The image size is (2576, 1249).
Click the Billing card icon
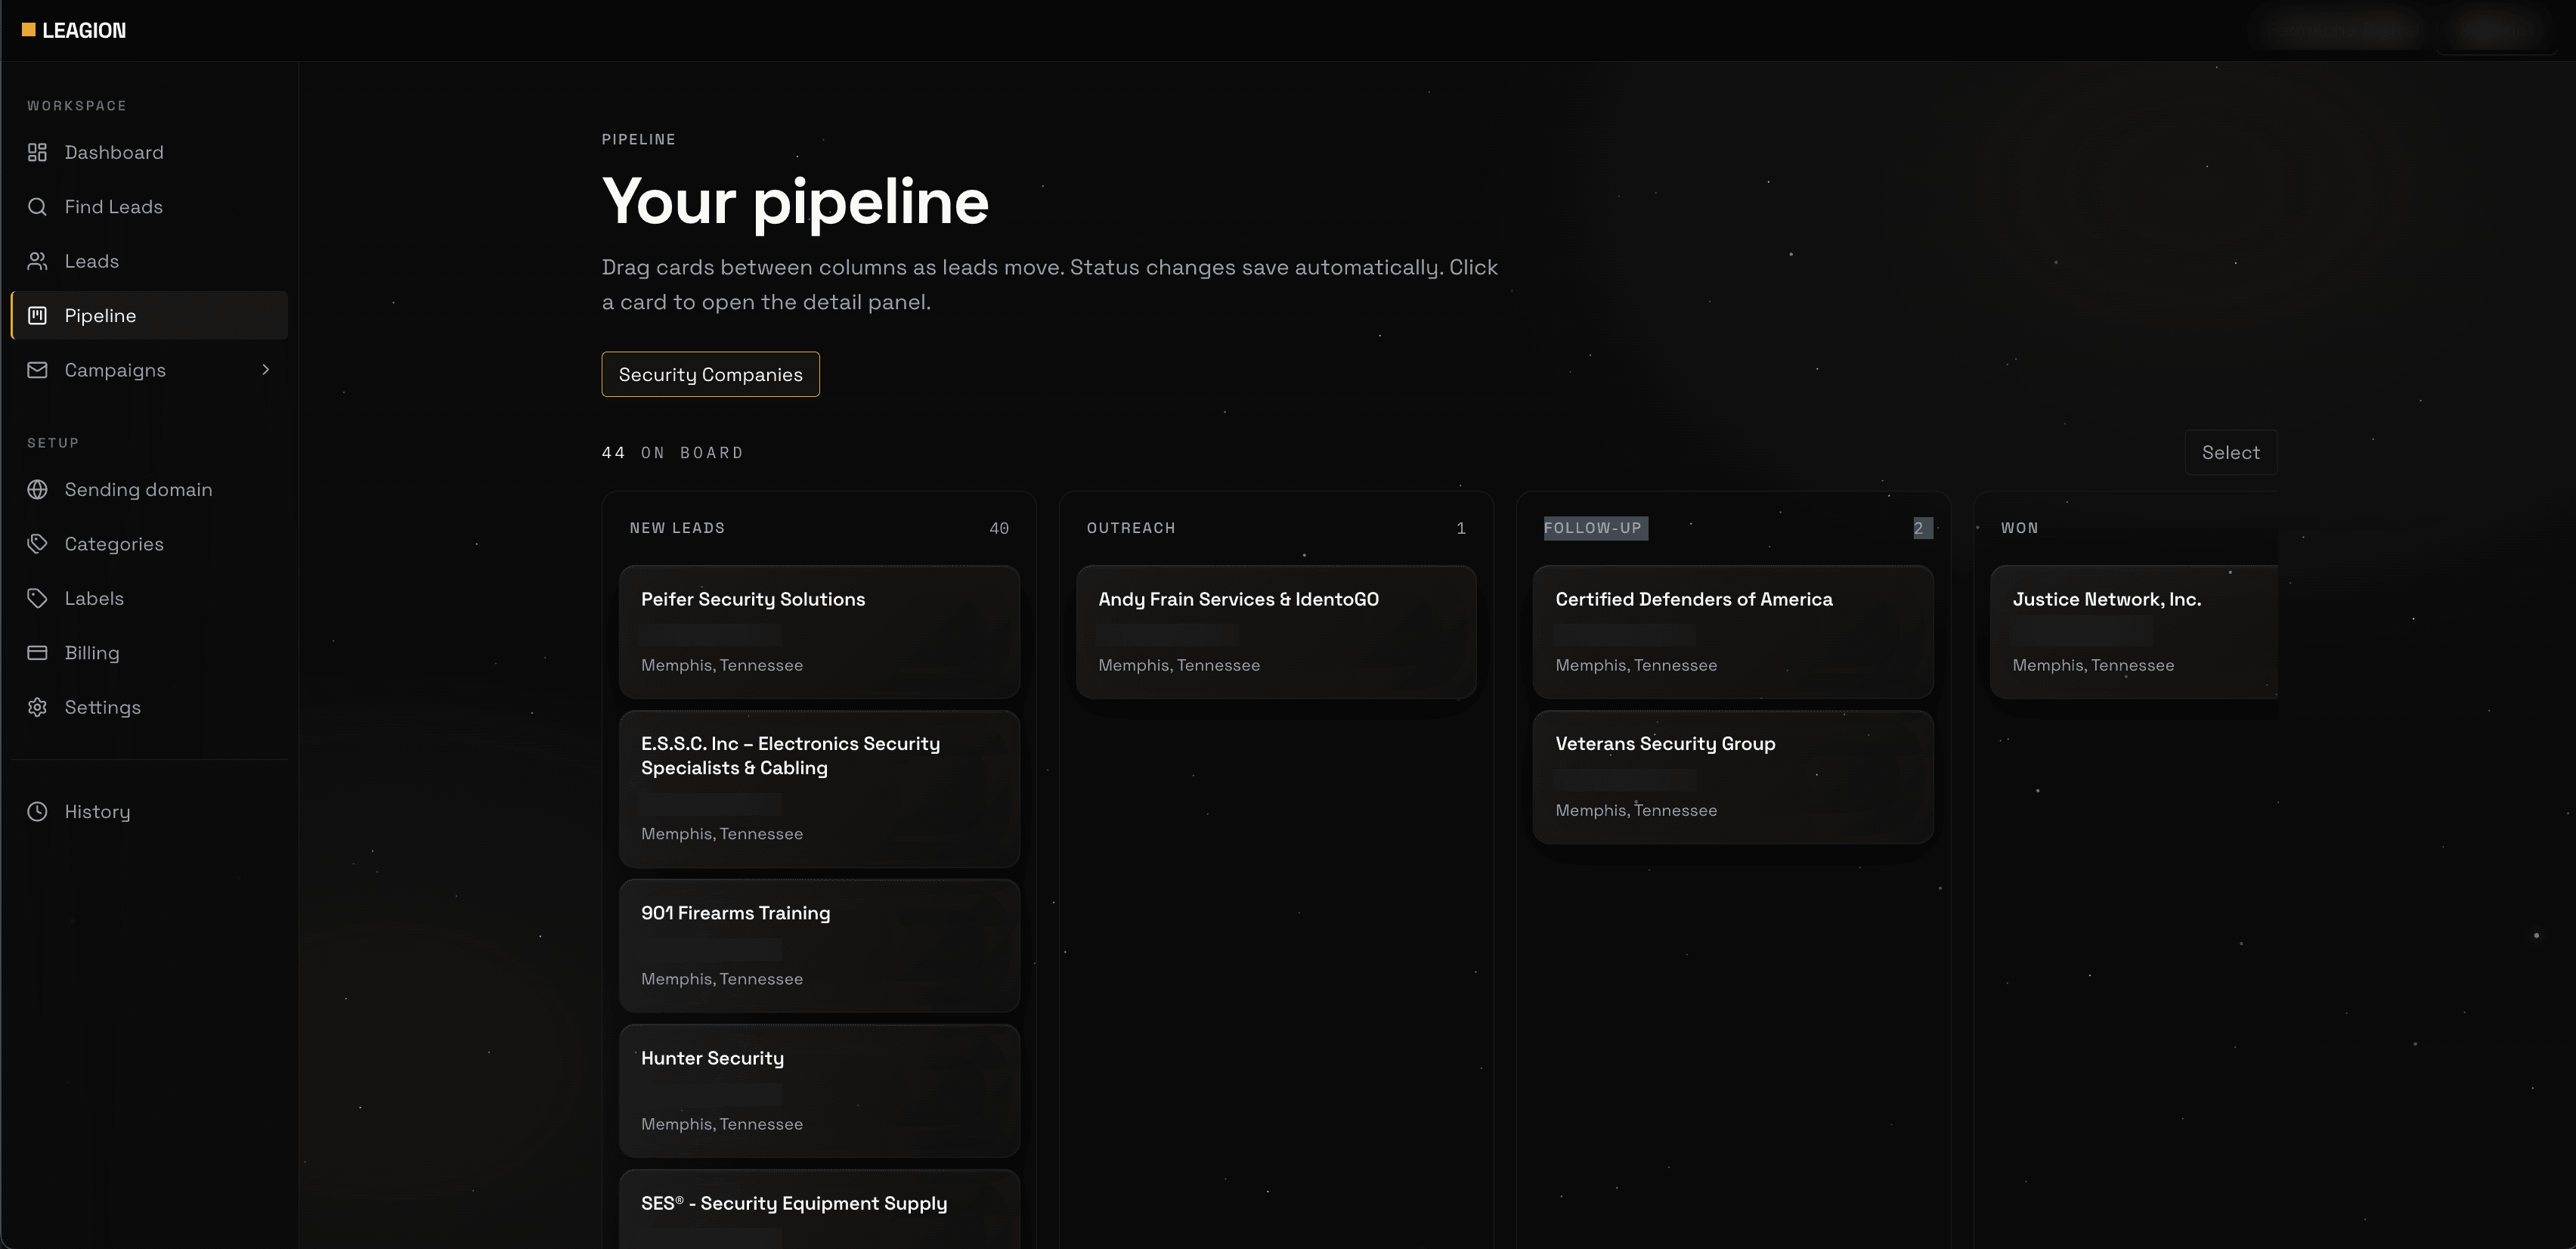[x=37, y=653]
